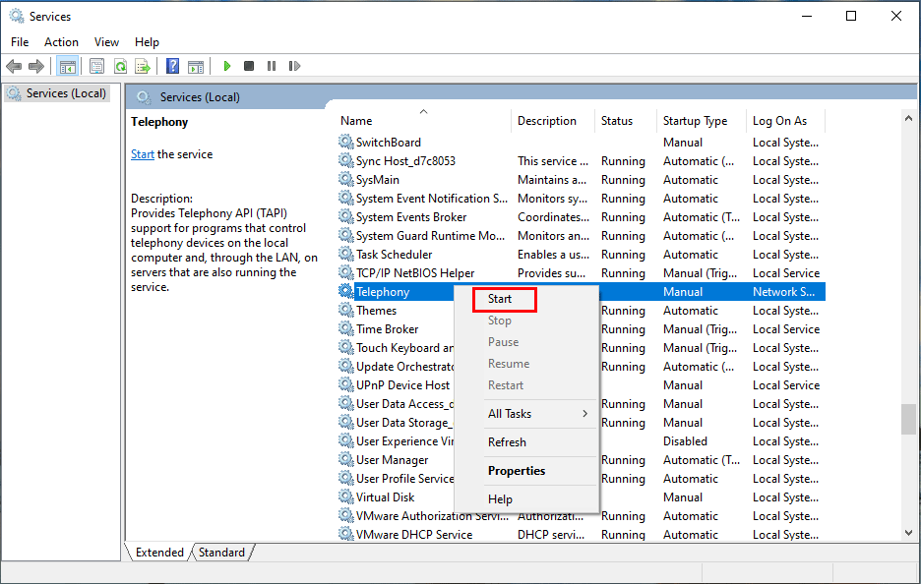
Task: Switch to the Extended tab
Action: point(159,553)
